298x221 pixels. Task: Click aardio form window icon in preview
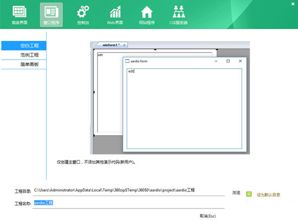(127, 61)
